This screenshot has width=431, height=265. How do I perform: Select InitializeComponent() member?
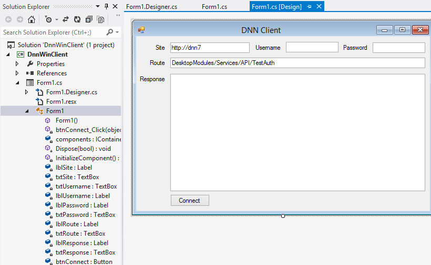pyautogui.click(x=87, y=158)
